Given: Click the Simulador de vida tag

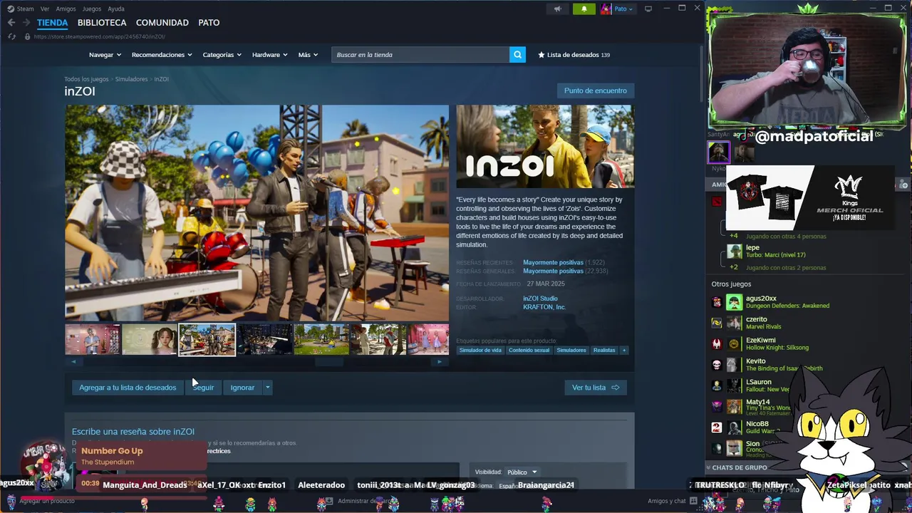Looking at the screenshot, I should [x=480, y=350].
